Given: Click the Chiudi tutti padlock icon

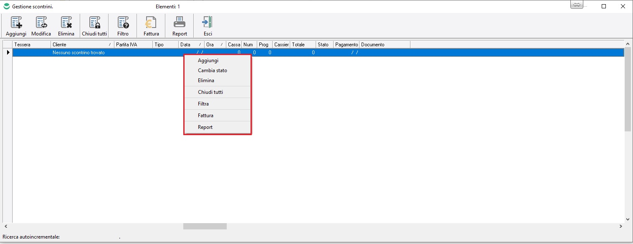Looking at the screenshot, I should (x=94, y=23).
